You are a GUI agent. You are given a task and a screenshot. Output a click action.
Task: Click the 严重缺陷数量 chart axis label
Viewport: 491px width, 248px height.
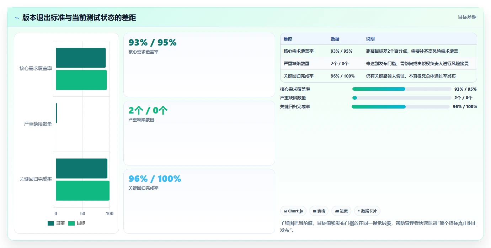(38, 124)
